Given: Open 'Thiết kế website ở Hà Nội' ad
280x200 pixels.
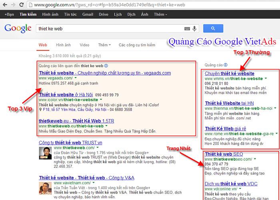Looking at the screenshot, I should click(66, 95).
